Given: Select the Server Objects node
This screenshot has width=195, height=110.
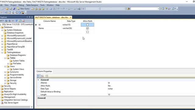Looking at the screenshot, I should tap(10, 89).
